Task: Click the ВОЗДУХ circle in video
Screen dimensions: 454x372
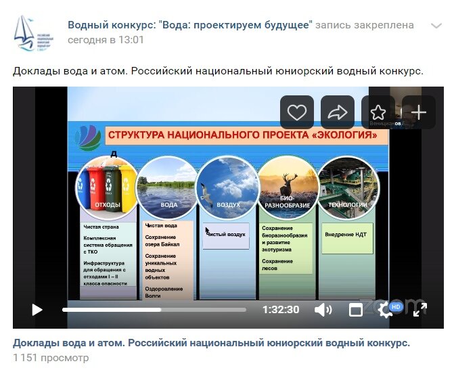Action: click(227, 187)
